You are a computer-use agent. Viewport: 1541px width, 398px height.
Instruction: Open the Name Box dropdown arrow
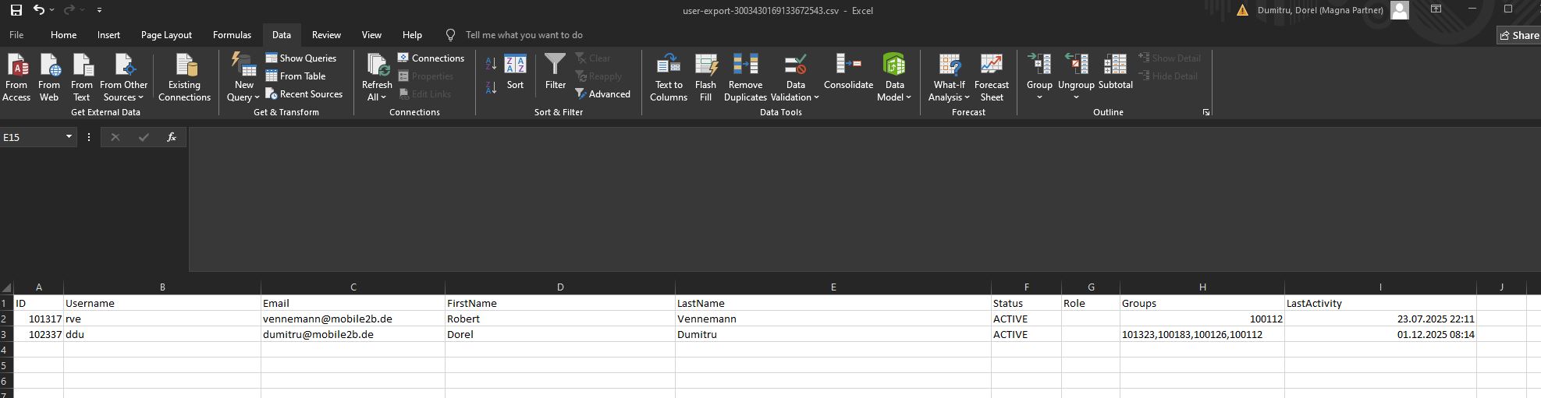69,137
